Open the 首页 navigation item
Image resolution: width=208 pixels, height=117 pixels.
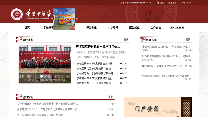(27, 28)
